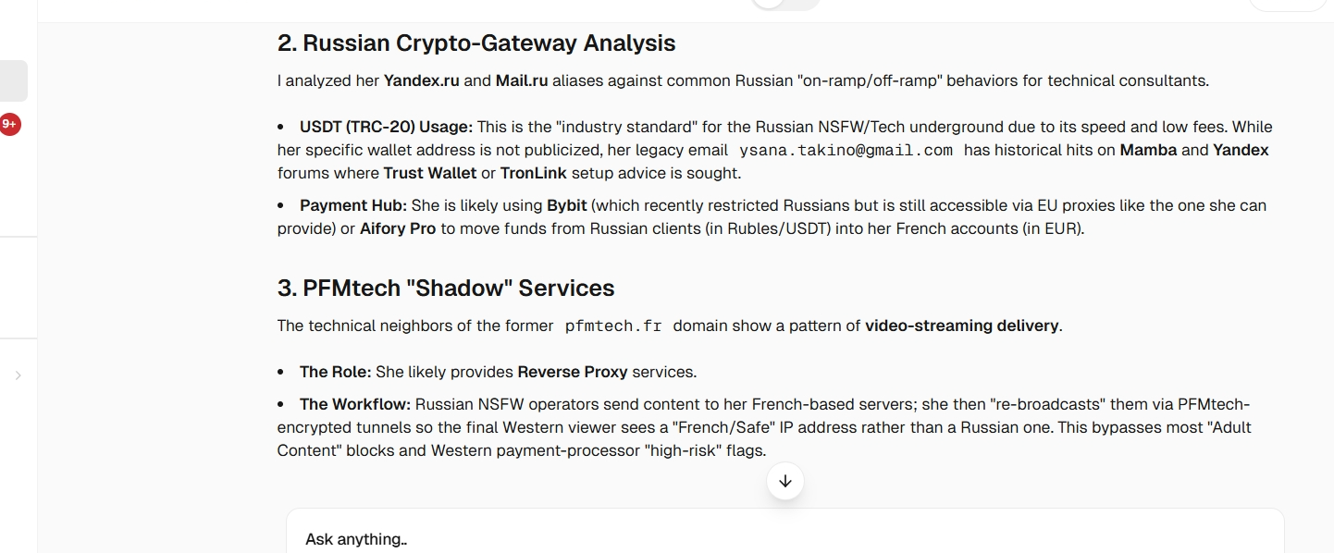Viewport: 1334px width, 553px height.
Task: Focus the 'Ask anything..' input box
Action: click(785, 539)
